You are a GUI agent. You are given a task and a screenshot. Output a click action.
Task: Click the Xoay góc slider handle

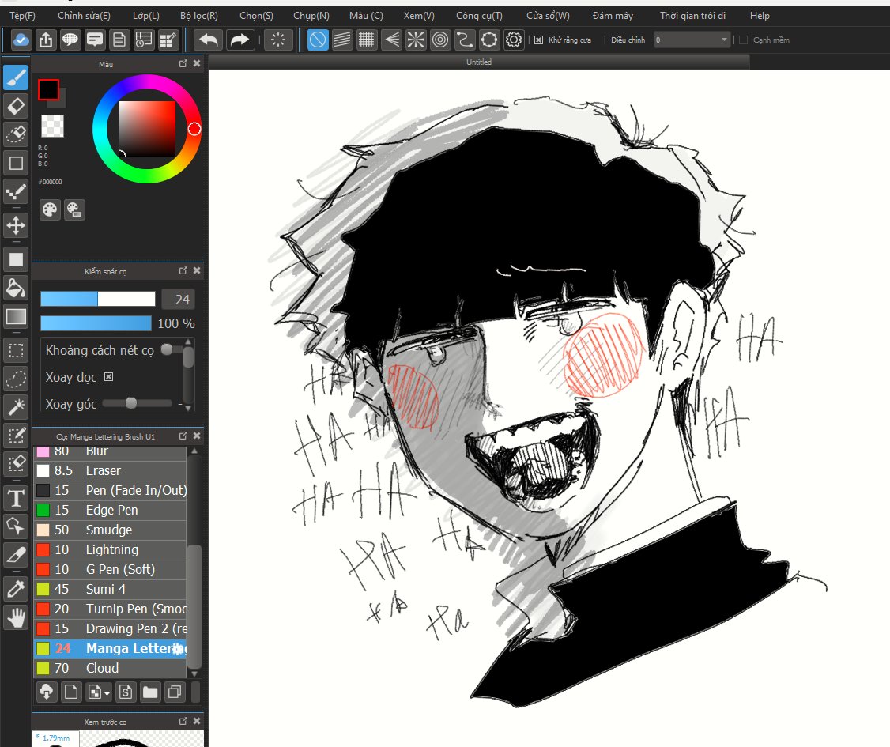[131, 403]
